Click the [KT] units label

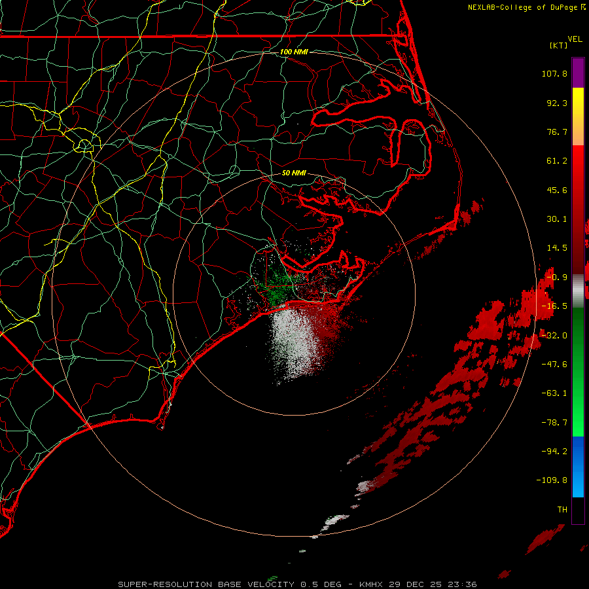(559, 45)
